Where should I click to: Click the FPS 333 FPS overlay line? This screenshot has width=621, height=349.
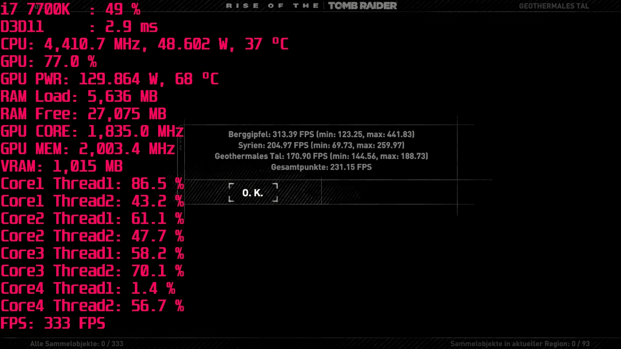coord(53,323)
